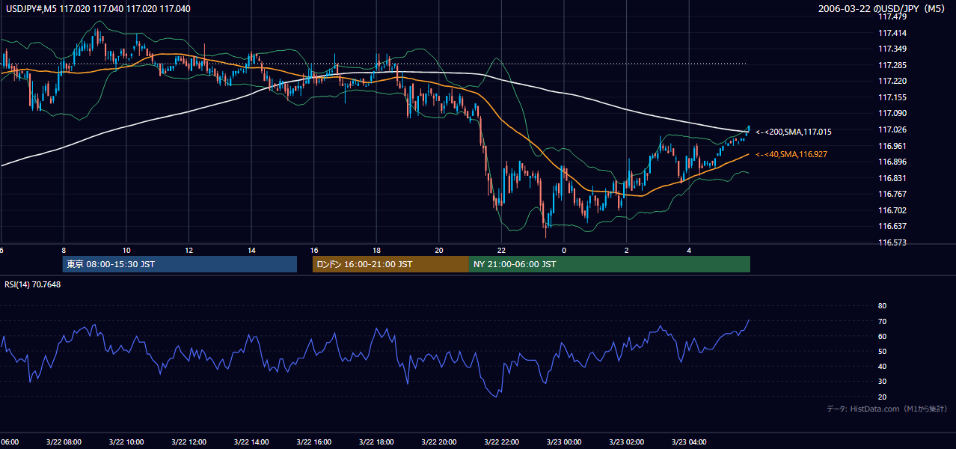Select the NY 21:00-06:00 JST session bar
Screen dimensions: 956x449
[610, 264]
